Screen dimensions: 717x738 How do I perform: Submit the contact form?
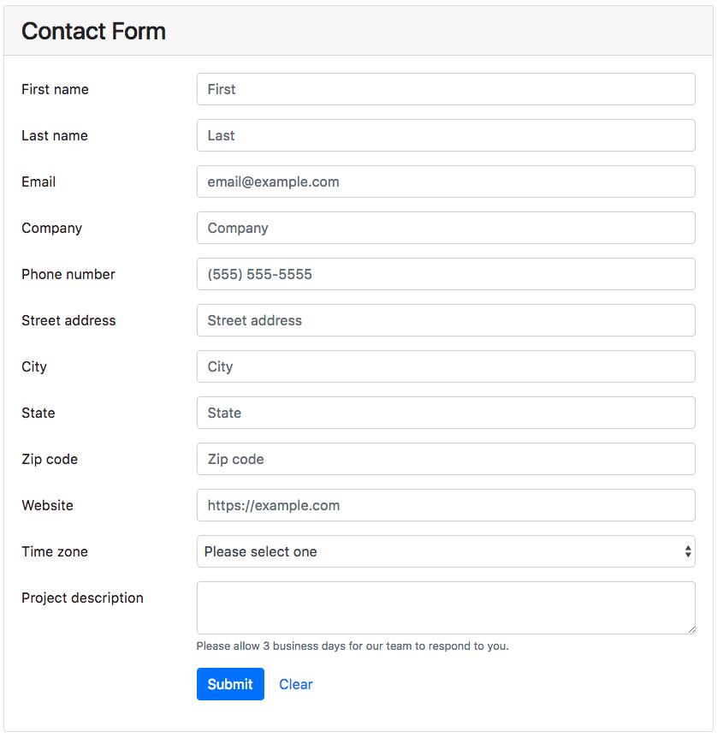coord(230,684)
